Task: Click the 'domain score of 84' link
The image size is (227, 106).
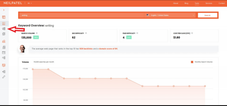Action: point(108,49)
